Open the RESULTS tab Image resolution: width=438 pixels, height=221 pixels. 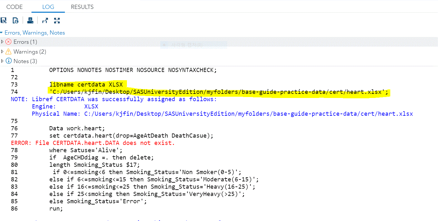coord(82,7)
